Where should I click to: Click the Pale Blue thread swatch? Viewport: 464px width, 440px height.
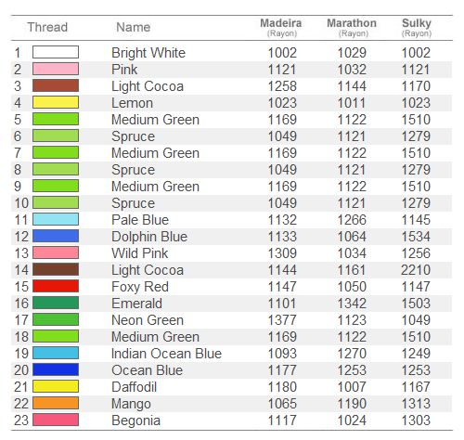coord(56,219)
